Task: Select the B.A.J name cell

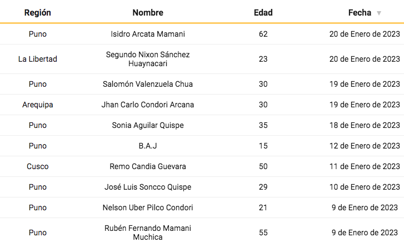Action: pos(148,146)
